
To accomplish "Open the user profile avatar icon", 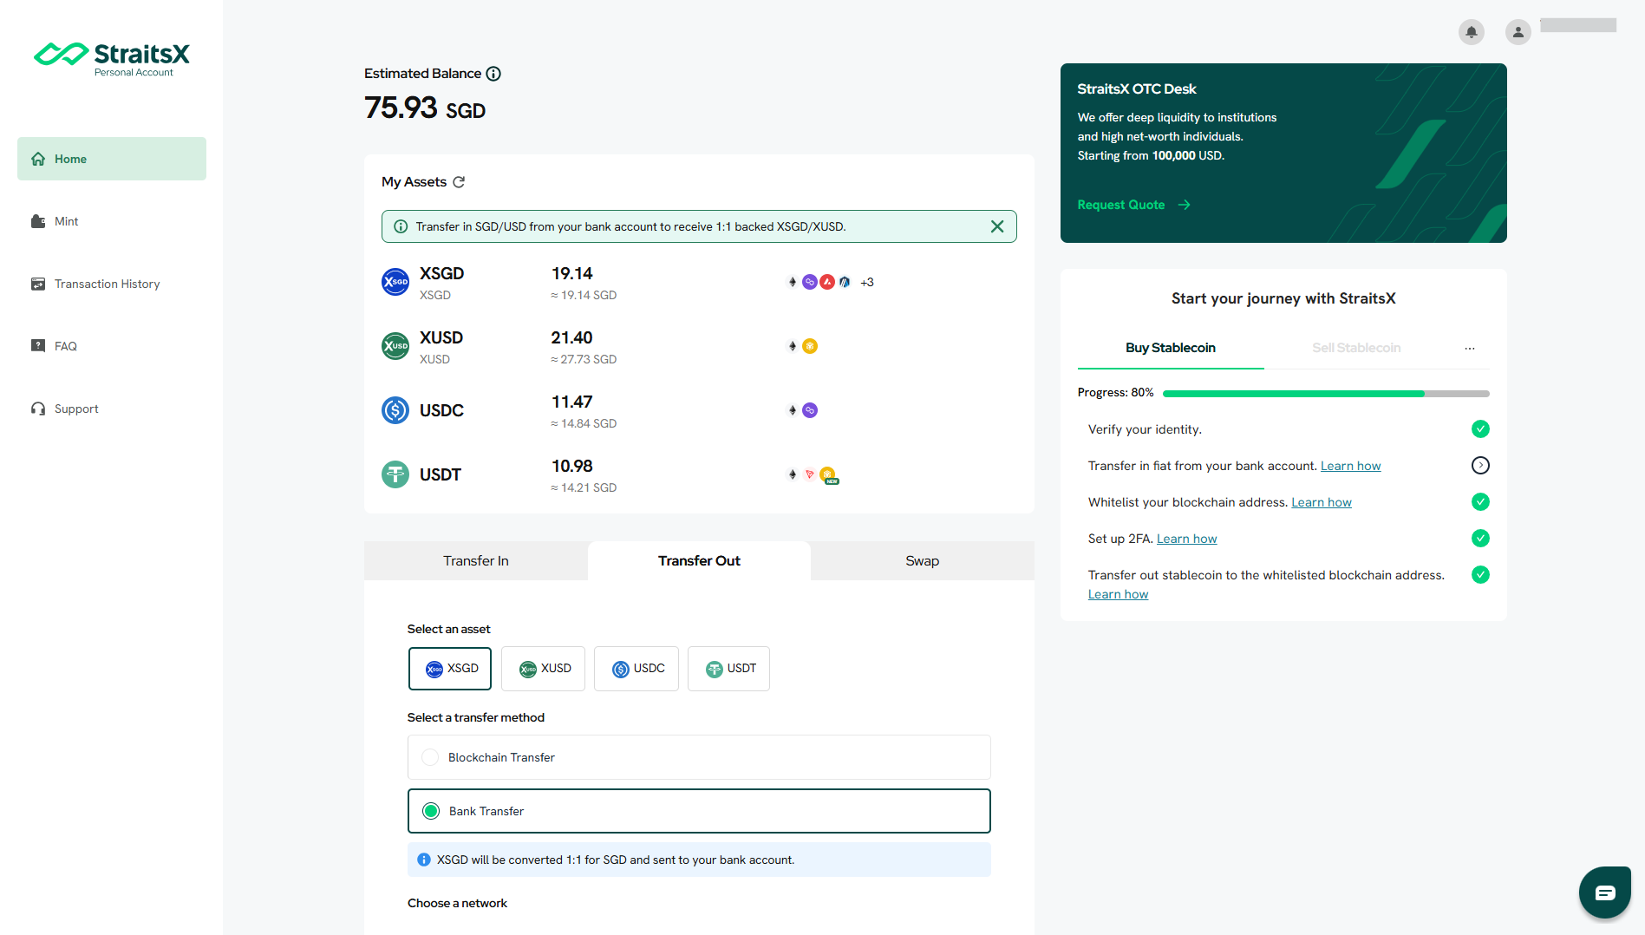I will coord(1518,32).
